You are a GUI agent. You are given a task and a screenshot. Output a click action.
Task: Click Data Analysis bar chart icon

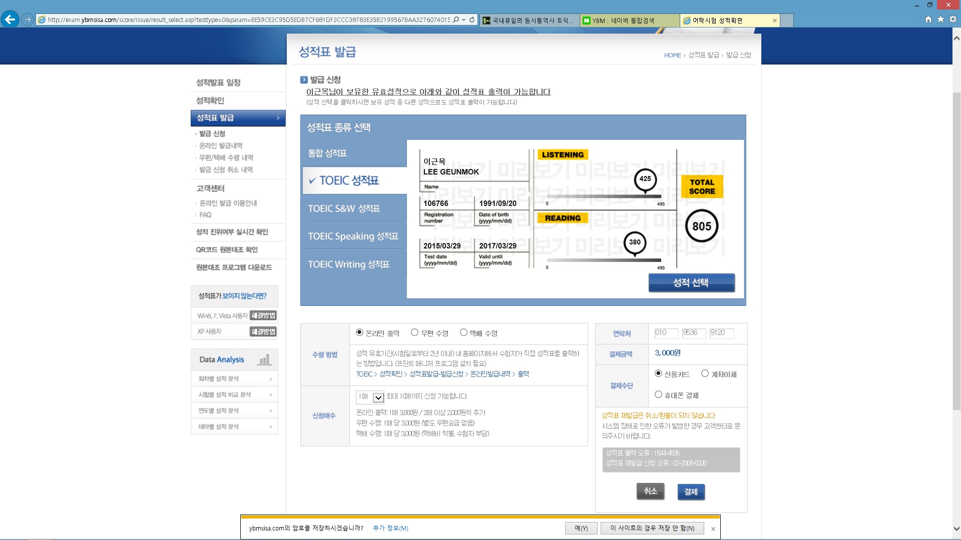(x=264, y=359)
